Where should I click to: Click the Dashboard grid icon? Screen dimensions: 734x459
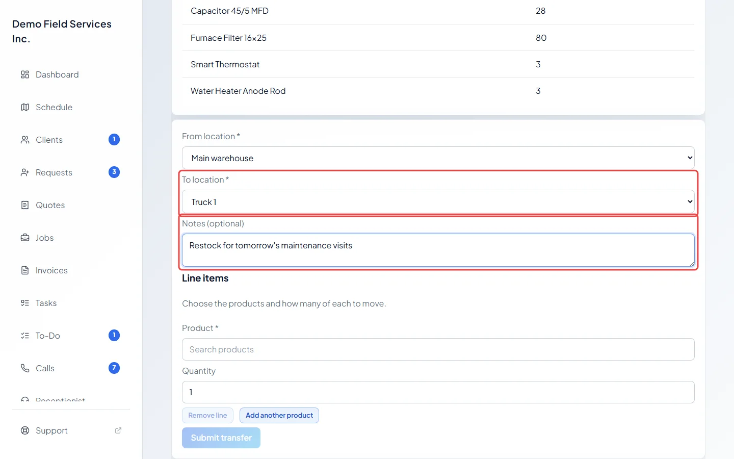click(25, 74)
